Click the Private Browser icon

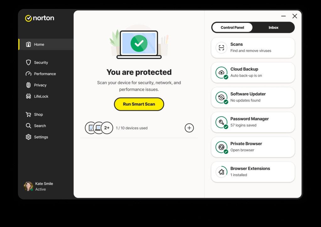(x=221, y=147)
